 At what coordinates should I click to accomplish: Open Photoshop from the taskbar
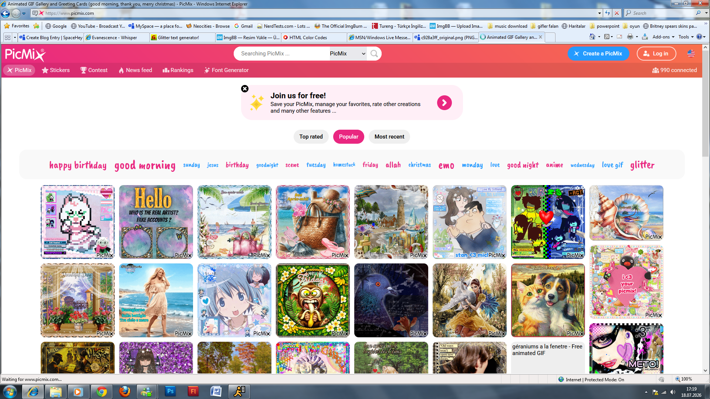click(x=170, y=392)
